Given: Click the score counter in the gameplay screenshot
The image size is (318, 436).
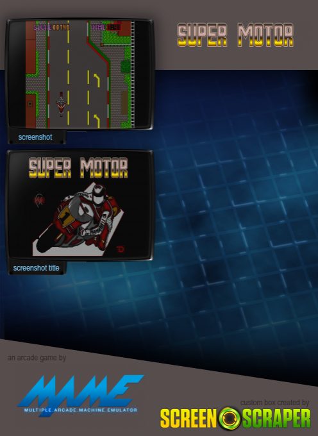Looking at the screenshot, I should (x=52, y=27).
